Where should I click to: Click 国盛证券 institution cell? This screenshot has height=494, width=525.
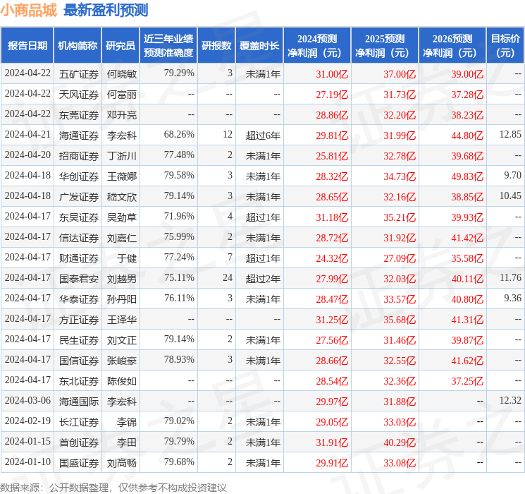point(79,463)
